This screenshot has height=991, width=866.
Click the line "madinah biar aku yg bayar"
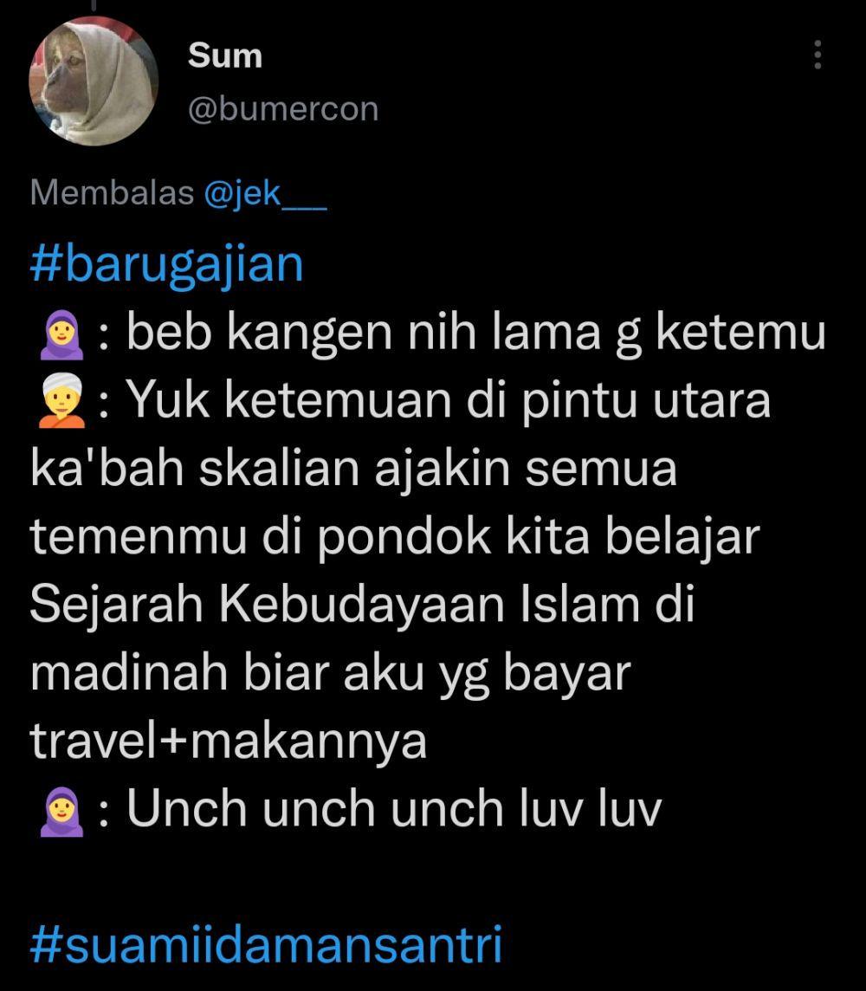coord(330,674)
